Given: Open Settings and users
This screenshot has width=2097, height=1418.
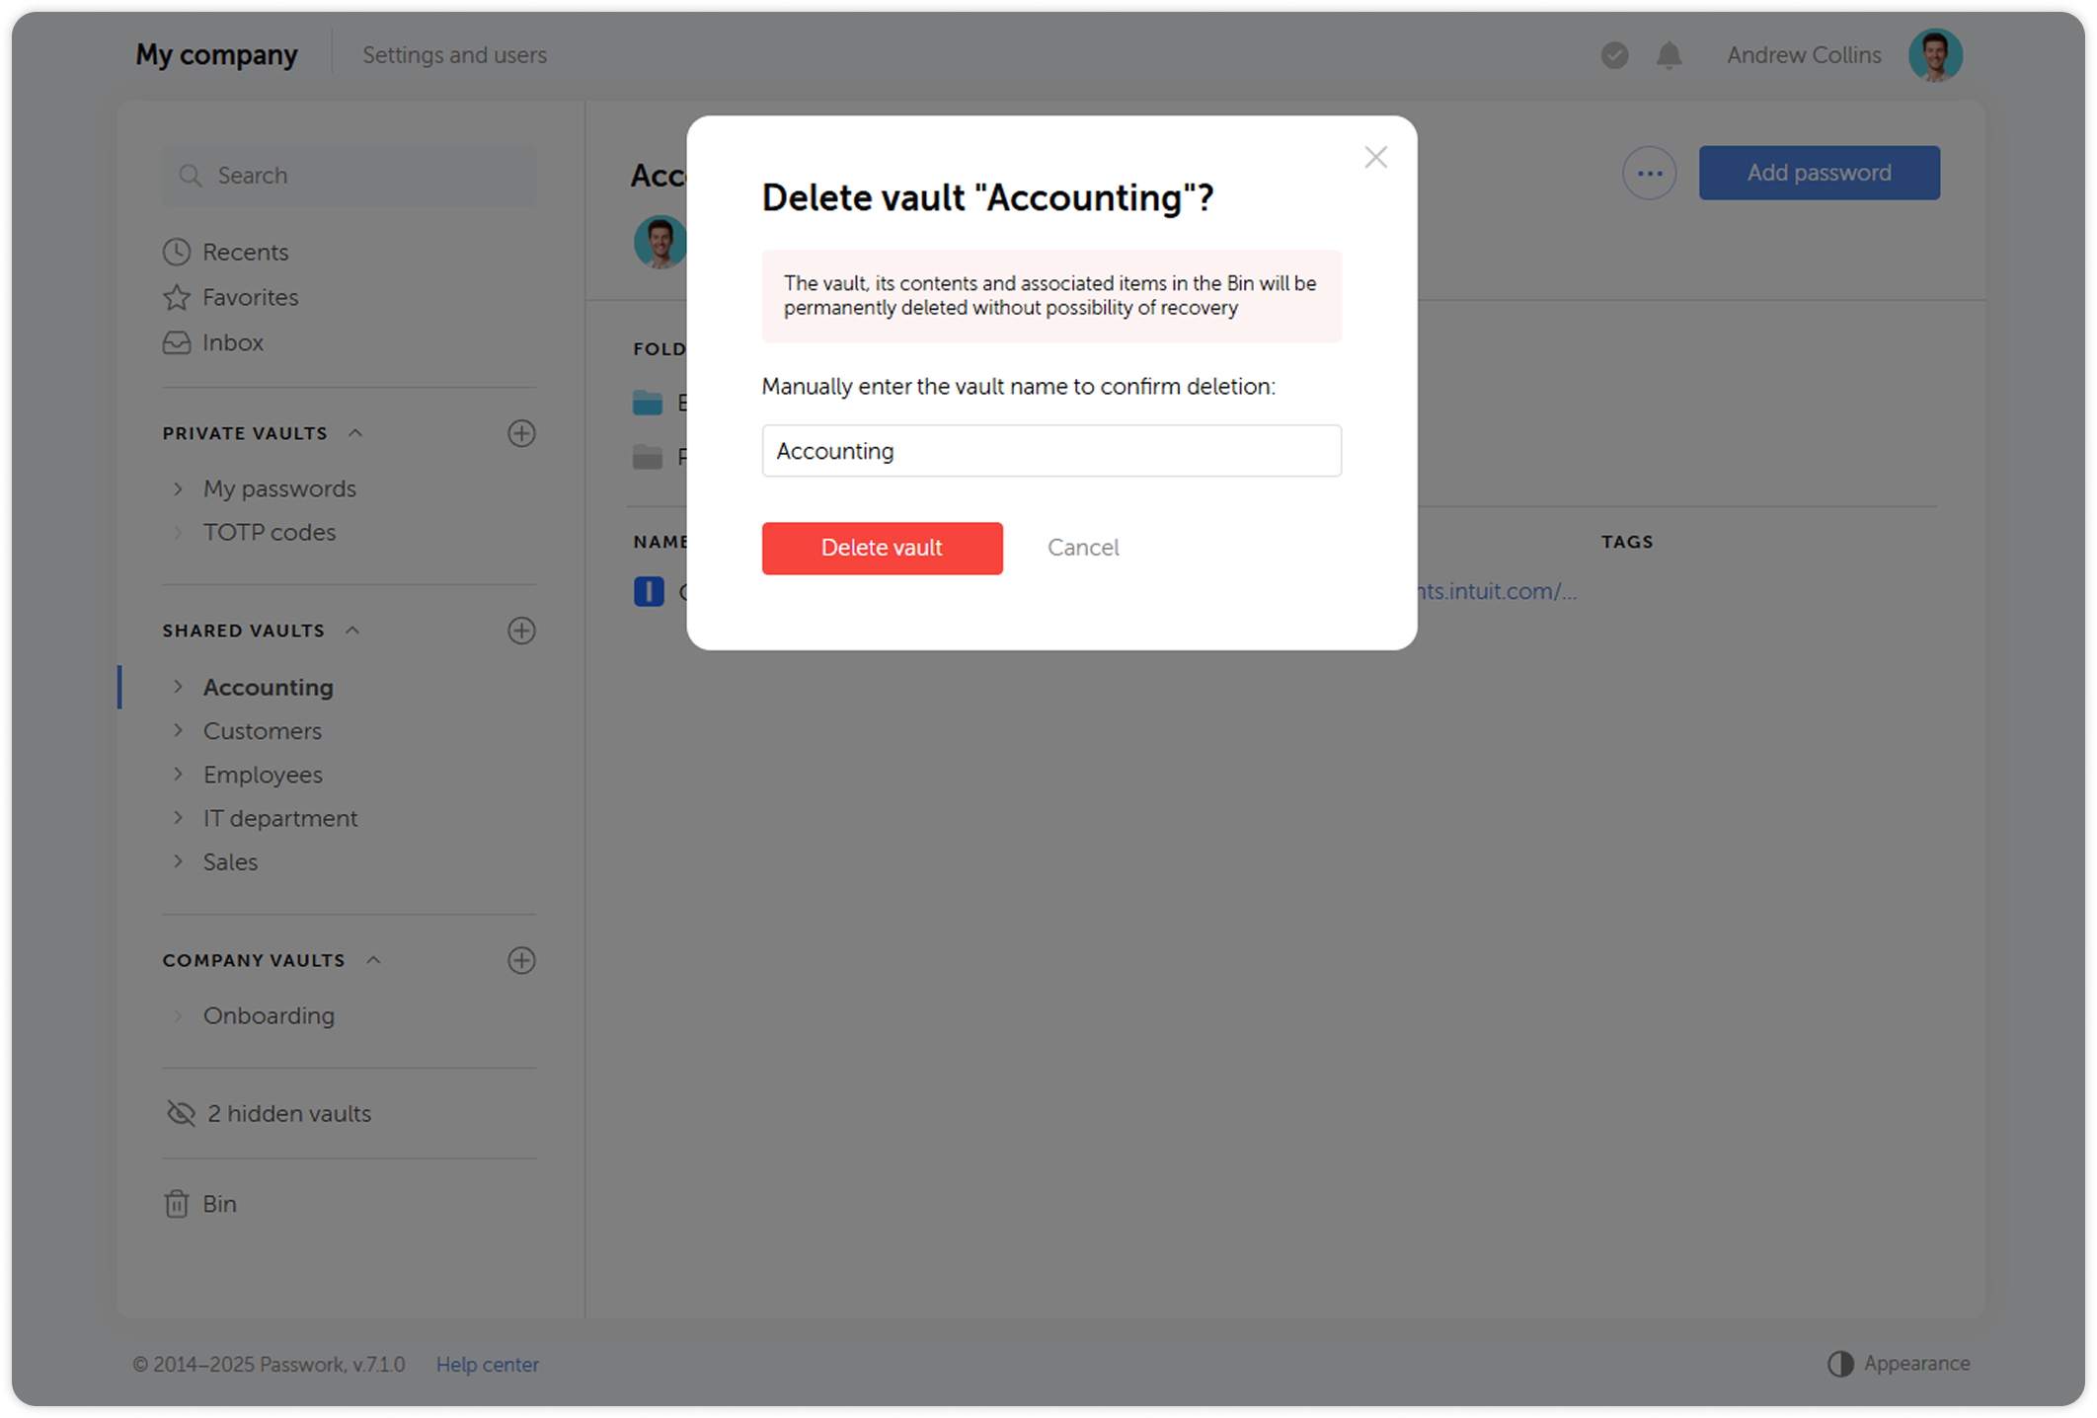Looking at the screenshot, I should pyautogui.click(x=455, y=55).
